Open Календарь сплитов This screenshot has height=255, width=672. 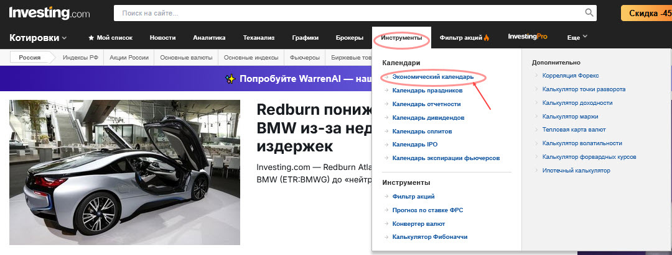pos(422,131)
